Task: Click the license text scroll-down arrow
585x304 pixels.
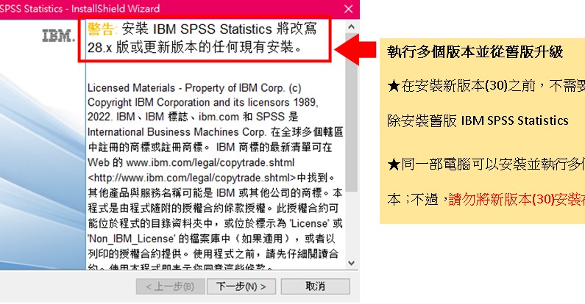Action: 351,263
